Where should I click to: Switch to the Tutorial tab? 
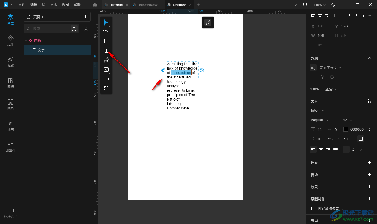click(x=116, y=5)
